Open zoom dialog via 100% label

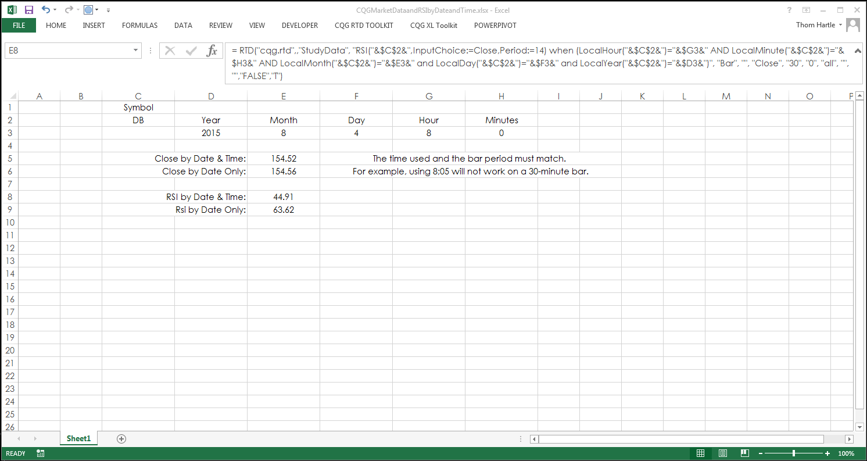point(847,453)
